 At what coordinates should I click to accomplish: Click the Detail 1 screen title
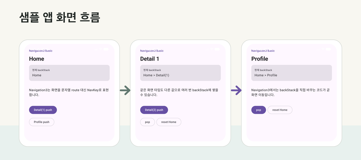click(x=150, y=59)
